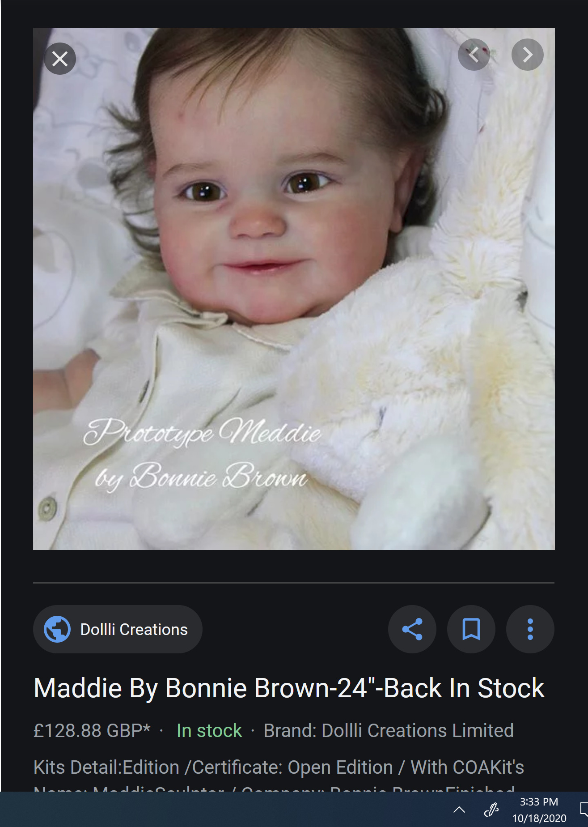Image resolution: width=588 pixels, height=827 pixels.
Task: Visit the Dollli Creations source site
Action: pos(118,629)
